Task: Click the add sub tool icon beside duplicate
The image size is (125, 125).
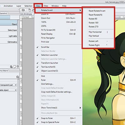Action: tap(11, 67)
